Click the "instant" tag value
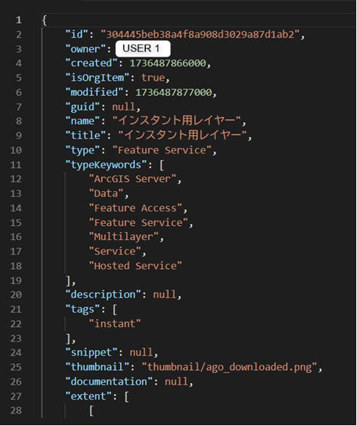 115,323
